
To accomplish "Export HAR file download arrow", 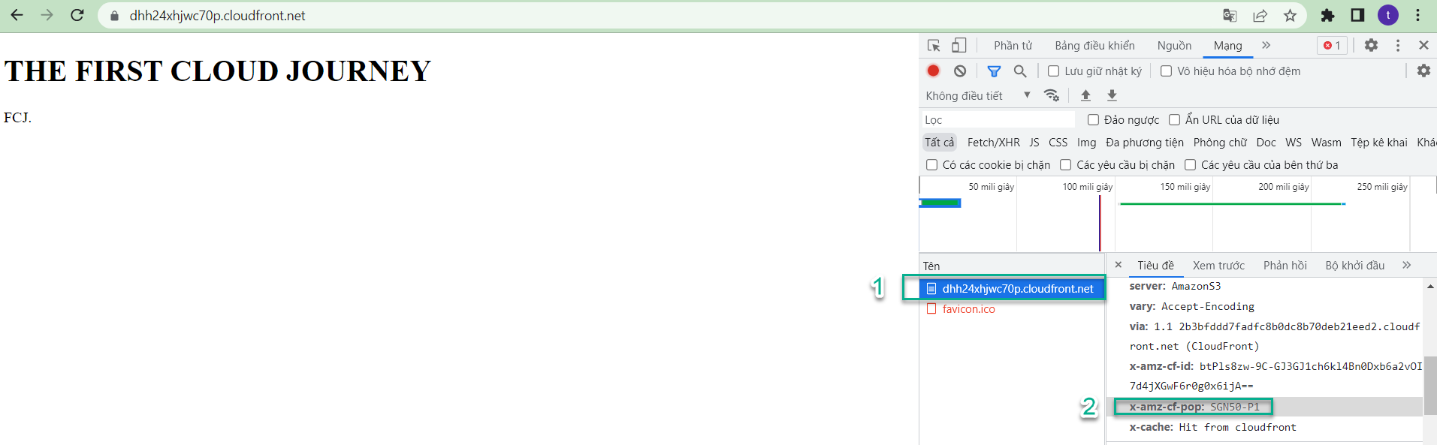I will [x=1112, y=95].
